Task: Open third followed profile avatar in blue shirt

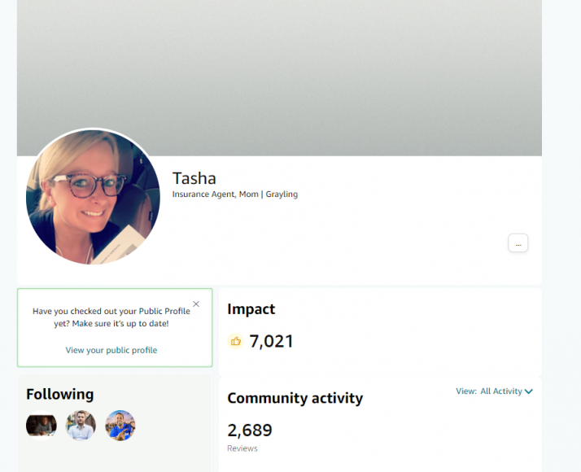Action: pos(120,426)
